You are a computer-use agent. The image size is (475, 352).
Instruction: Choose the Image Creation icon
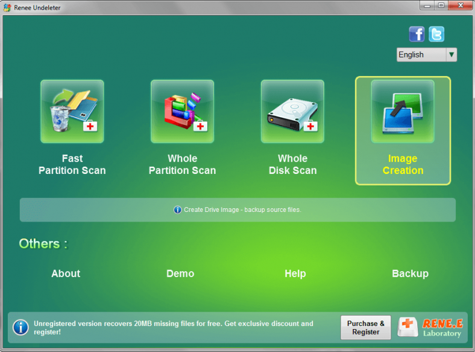(x=403, y=112)
